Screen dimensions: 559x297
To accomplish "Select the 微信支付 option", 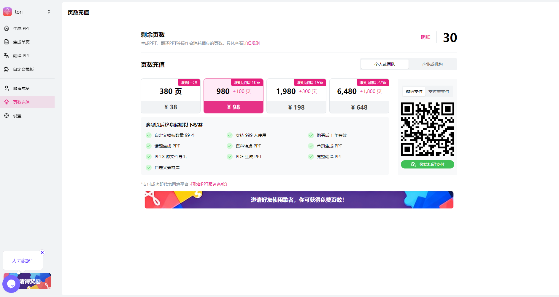I will (x=414, y=91).
